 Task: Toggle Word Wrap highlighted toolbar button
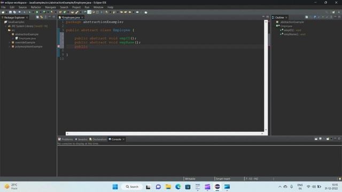89,12
